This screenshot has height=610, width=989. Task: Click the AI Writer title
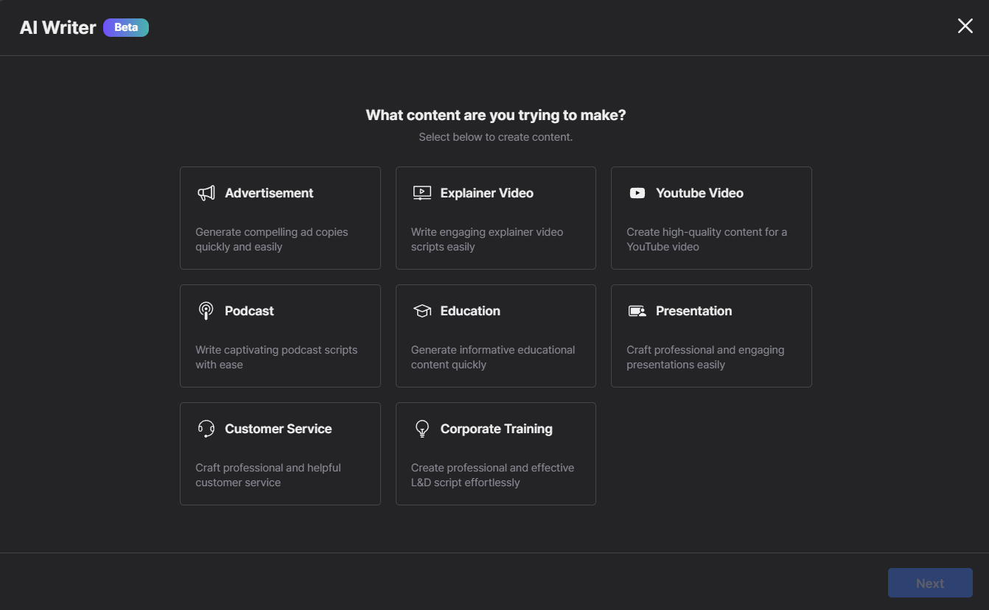pyautogui.click(x=58, y=27)
